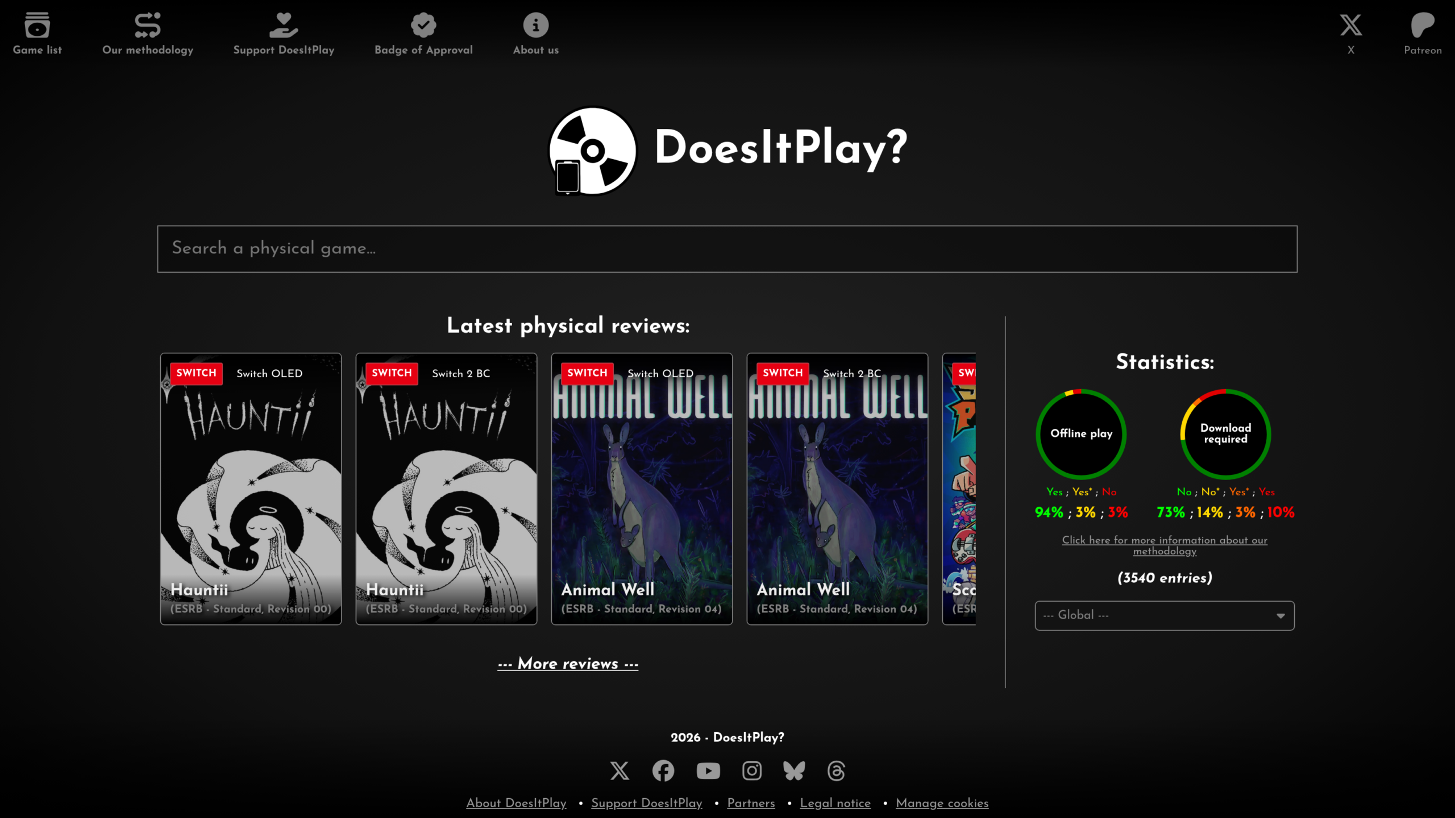Click the Offline play statistics ring
Screen dimensions: 1455x818
coord(1081,434)
